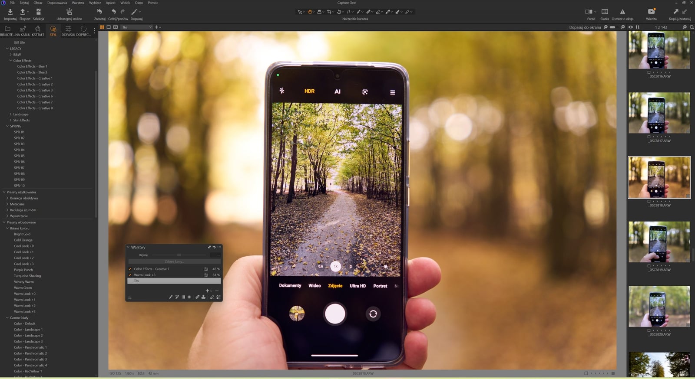This screenshot has width=695, height=379.
Task: Click the layer reset arrow in Warstwy header
Action: tap(214, 247)
